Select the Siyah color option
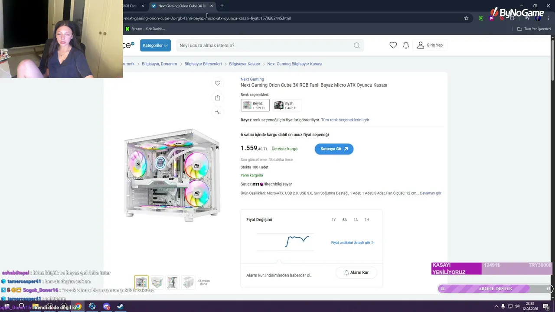The height and width of the screenshot is (312, 555). coord(287,105)
